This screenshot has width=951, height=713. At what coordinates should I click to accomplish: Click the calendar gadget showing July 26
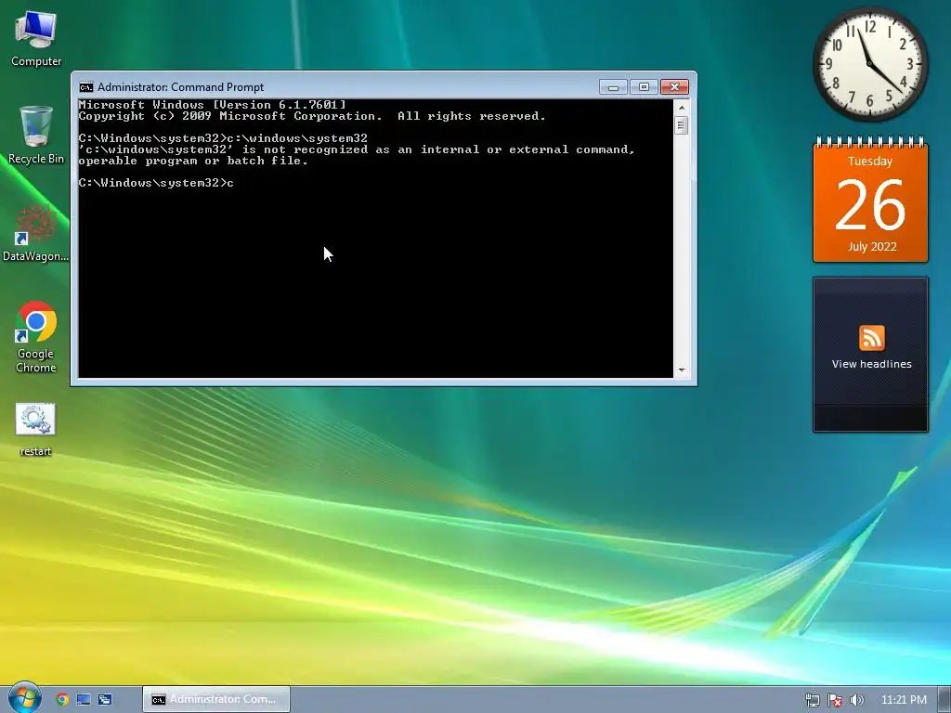870,200
